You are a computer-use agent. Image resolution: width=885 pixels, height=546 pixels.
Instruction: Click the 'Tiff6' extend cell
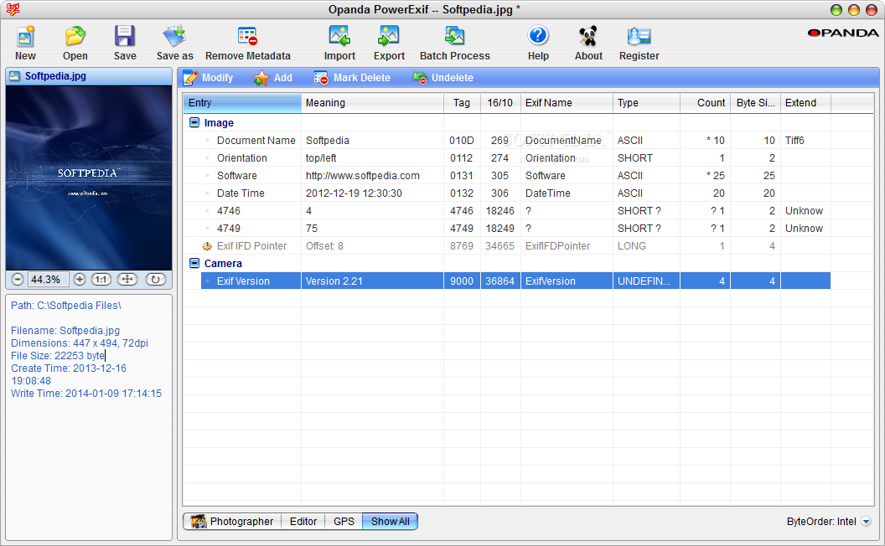pyautogui.click(x=805, y=141)
